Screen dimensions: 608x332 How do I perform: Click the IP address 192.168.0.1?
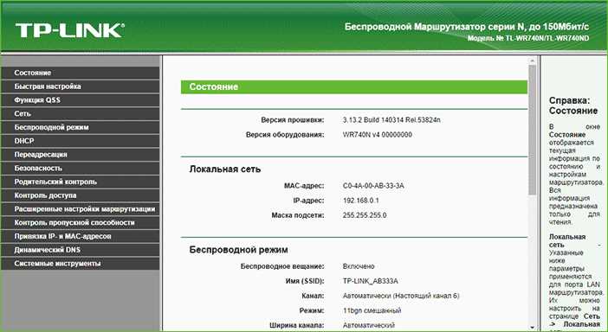pyautogui.click(x=361, y=201)
